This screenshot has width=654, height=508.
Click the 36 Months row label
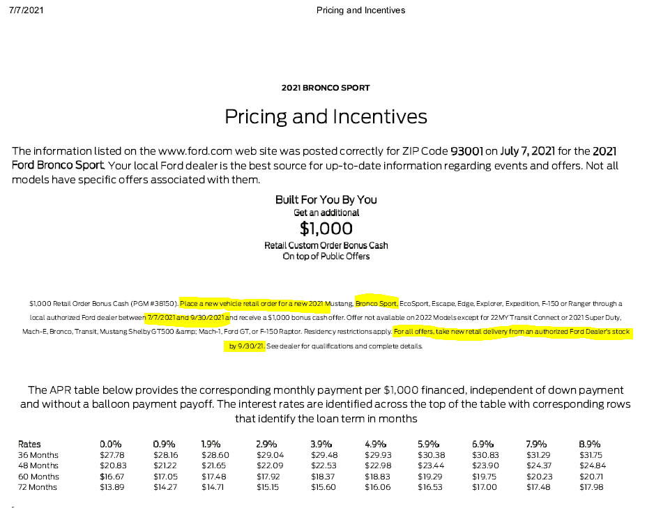pyautogui.click(x=38, y=455)
